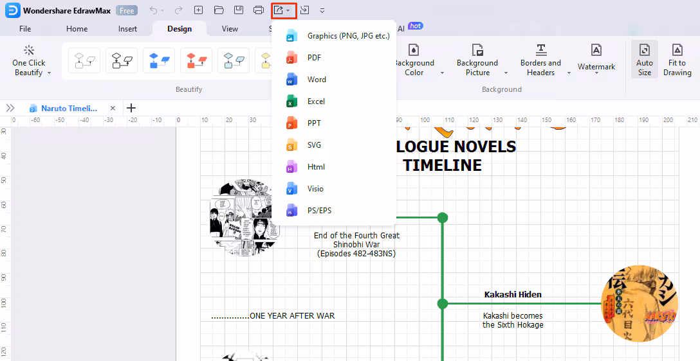Export as PDF

pos(334,58)
